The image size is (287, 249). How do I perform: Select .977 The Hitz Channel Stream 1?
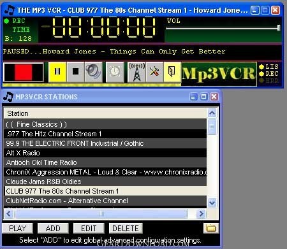click(x=105, y=134)
